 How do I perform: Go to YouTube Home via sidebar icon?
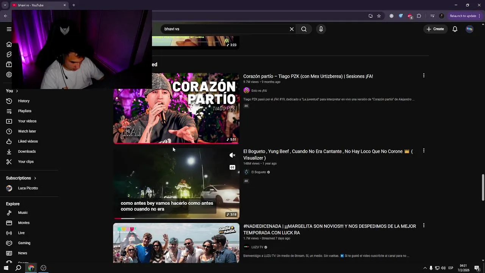[x=9, y=44]
